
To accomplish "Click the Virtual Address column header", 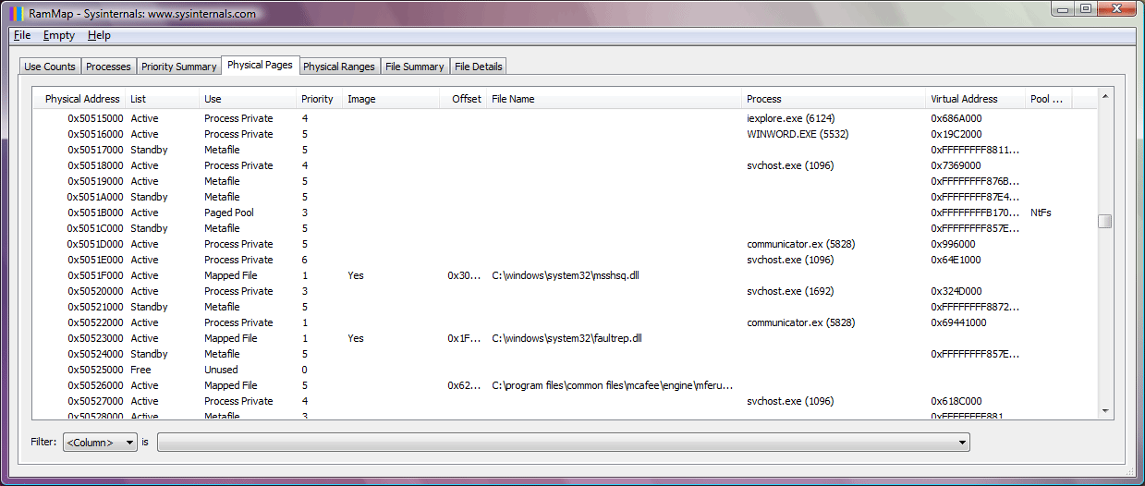I will pyautogui.click(x=964, y=99).
